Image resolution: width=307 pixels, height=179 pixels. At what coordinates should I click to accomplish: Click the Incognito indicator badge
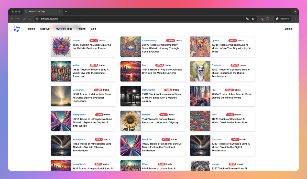[282, 18]
